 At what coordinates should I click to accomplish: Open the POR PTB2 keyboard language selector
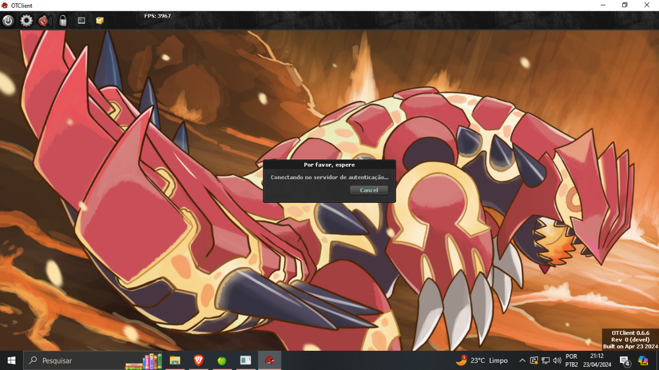(x=571, y=360)
